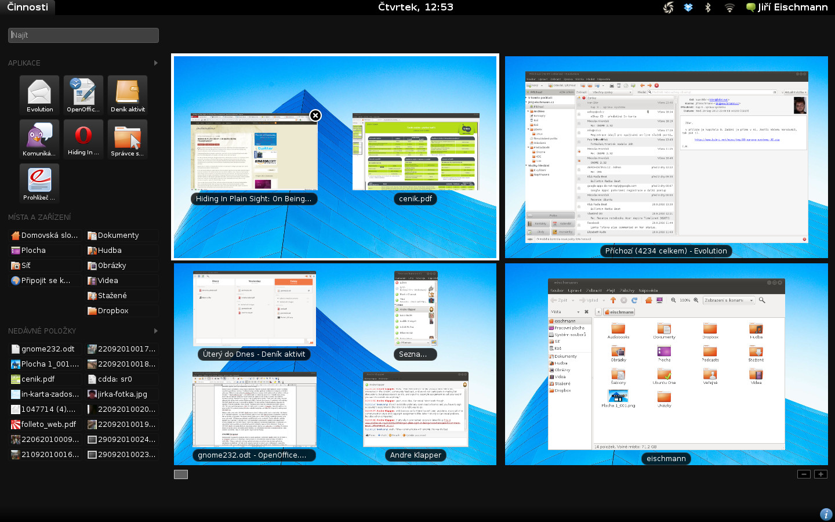
Task: Close the Hiding In Plain Sight window
Action: [315, 115]
